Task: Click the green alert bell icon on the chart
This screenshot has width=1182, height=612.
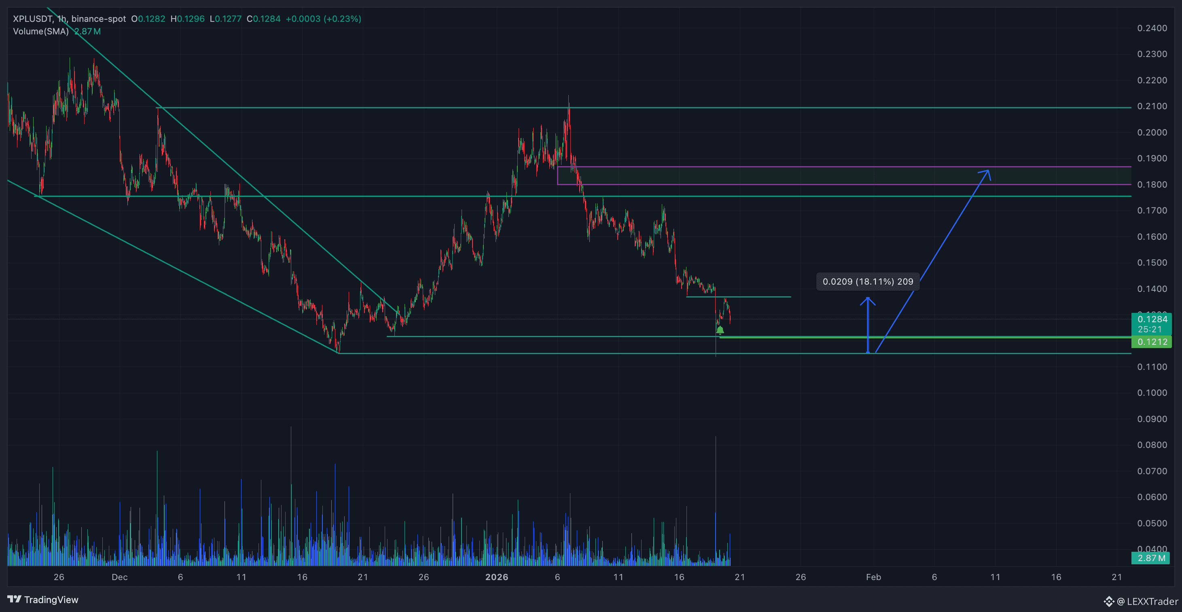Action: (720, 330)
